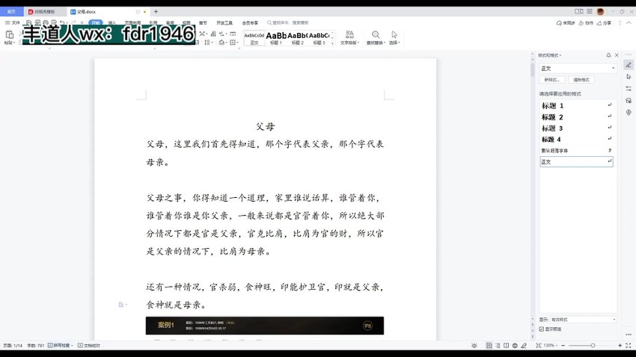Open a new tab with the plus button
This screenshot has width=636, height=357.
[x=156, y=12]
